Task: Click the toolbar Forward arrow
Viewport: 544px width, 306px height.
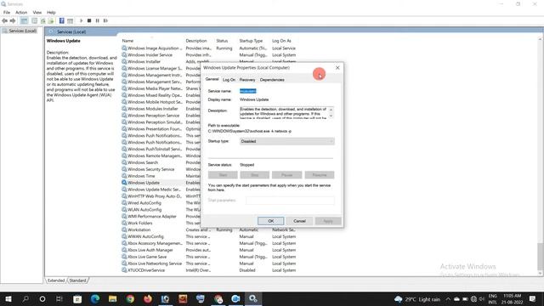Action: click(x=13, y=20)
